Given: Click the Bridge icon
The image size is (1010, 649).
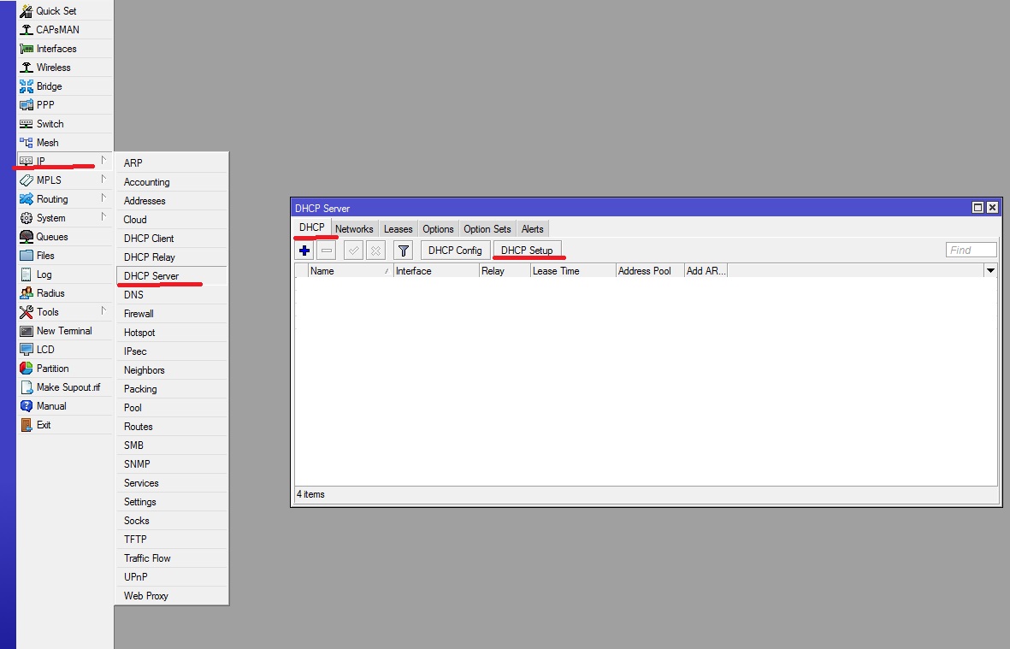Looking at the screenshot, I should pos(27,86).
